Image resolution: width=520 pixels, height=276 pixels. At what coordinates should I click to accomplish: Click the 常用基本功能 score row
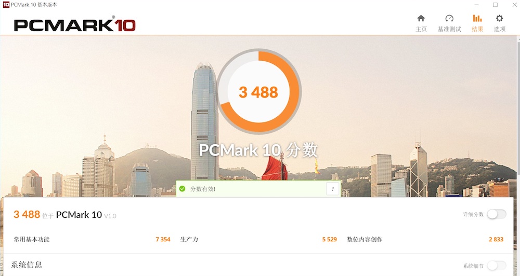[x=92, y=239]
